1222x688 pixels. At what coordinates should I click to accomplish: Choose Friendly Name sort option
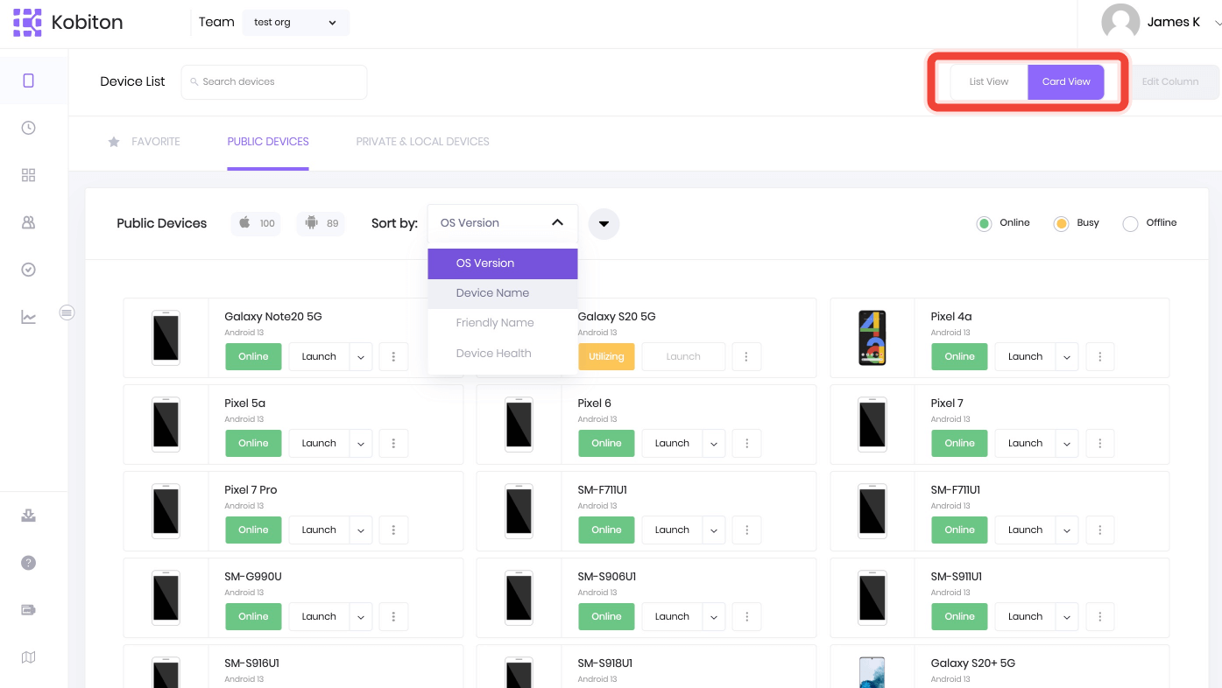tap(502, 323)
